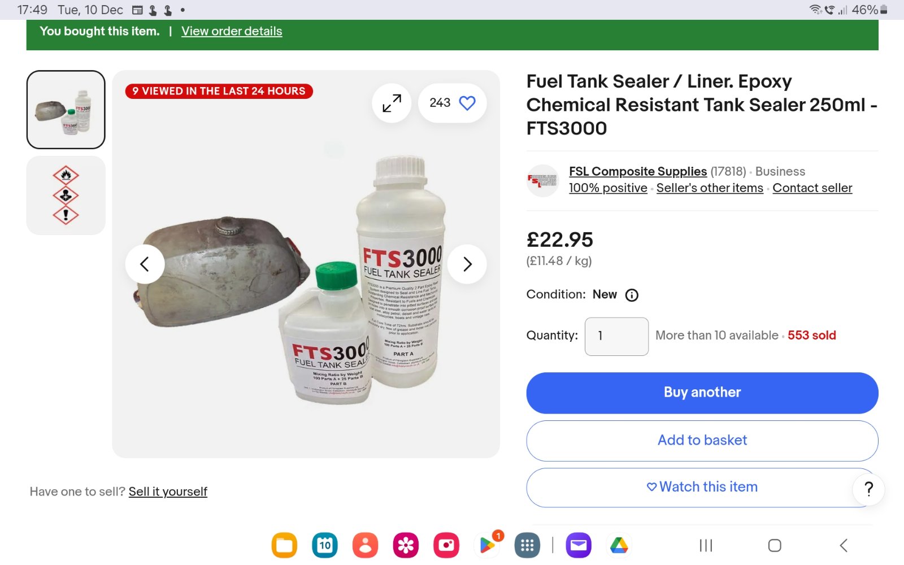Open the help question mark button

[868, 489]
